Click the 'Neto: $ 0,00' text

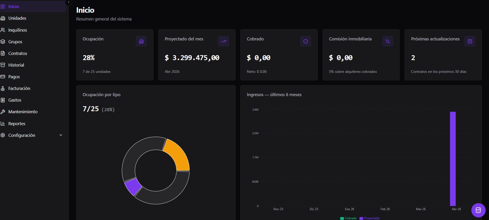pos(257,72)
